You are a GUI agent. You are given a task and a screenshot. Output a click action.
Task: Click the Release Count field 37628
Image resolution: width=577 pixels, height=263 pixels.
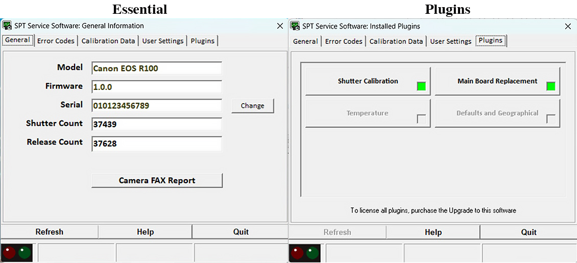pyautogui.click(x=157, y=144)
